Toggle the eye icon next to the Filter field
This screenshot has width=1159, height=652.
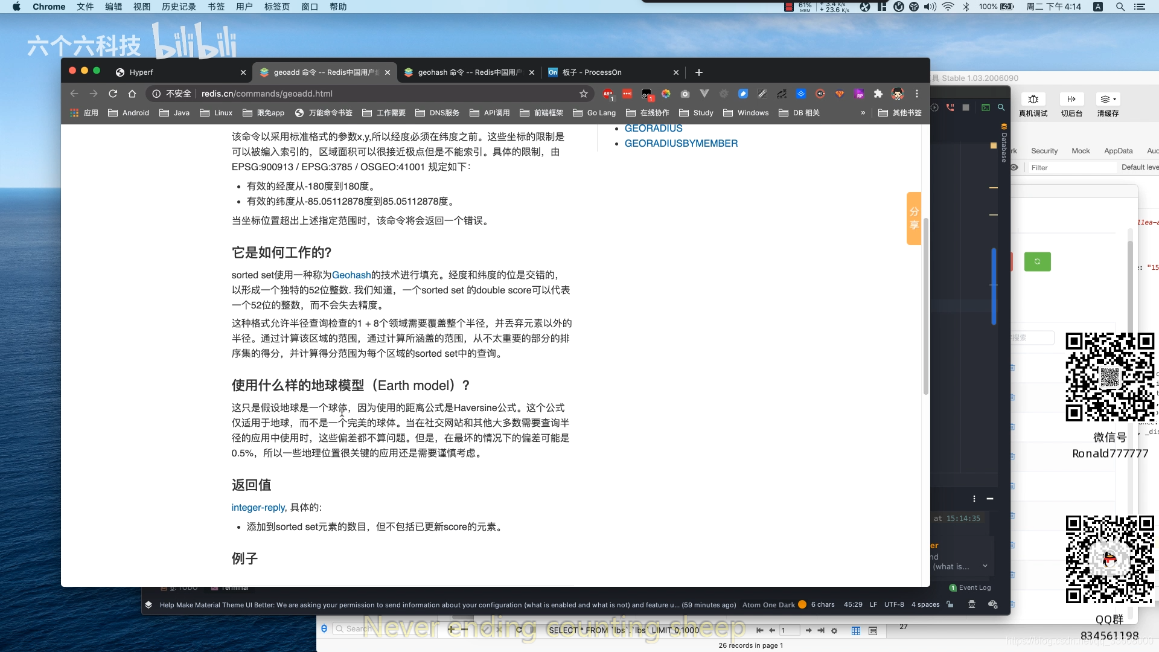pos(1015,168)
